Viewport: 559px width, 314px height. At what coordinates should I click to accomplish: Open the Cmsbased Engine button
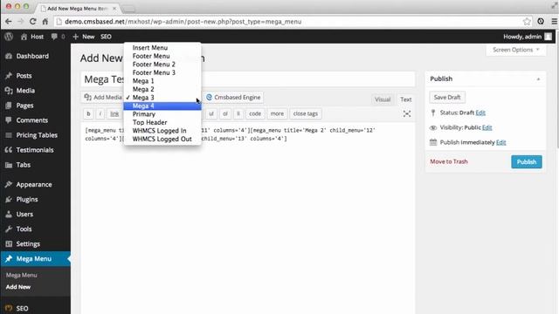tap(233, 97)
